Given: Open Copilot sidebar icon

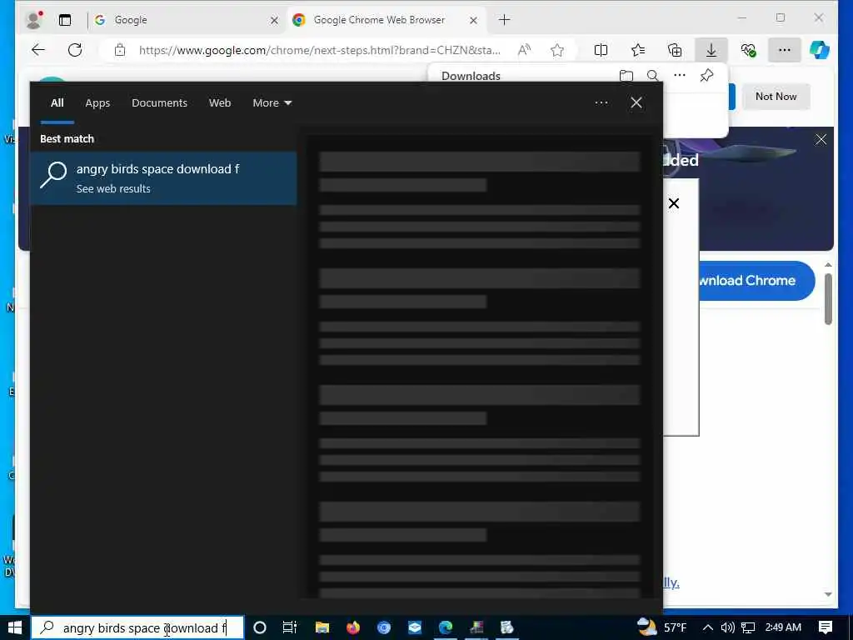Looking at the screenshot, I should [x=820, y=50].
